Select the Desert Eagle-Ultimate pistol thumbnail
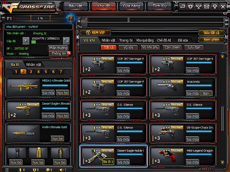 point(23,110)
